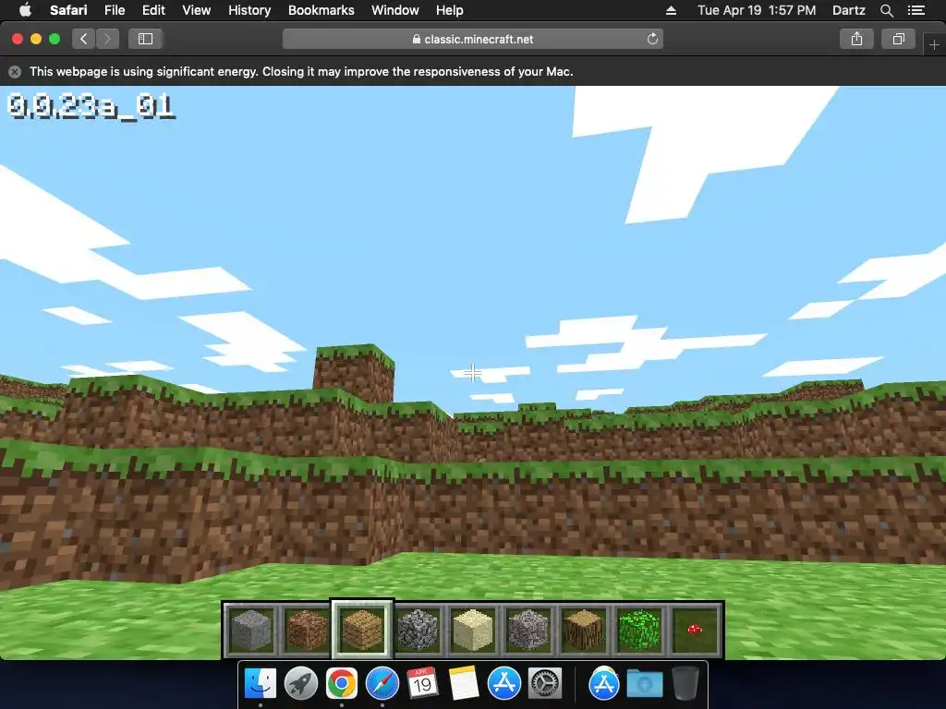Viewport: 946px width, 709px height.
Task: Open App Store icon beside Downloads folder
Action: coord(604,684)
